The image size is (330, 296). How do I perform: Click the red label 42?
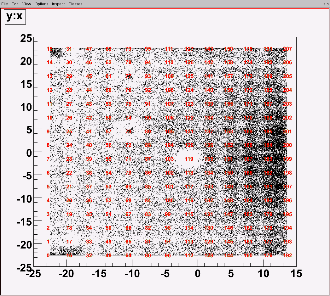pos(89,118)
